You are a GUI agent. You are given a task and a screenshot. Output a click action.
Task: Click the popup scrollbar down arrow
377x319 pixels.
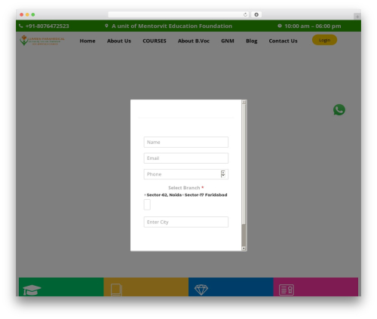pos(244,248)
